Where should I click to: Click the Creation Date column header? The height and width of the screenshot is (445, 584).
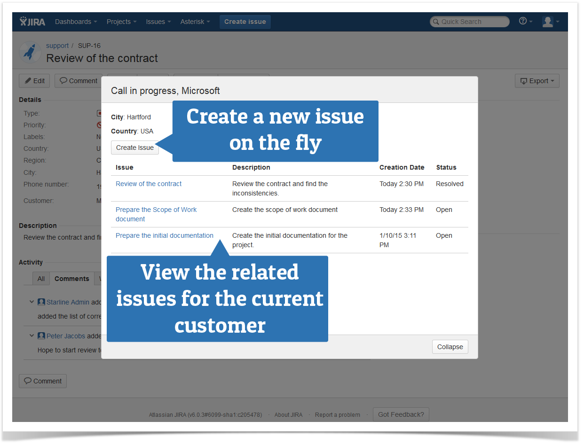[x=402, y=167]
